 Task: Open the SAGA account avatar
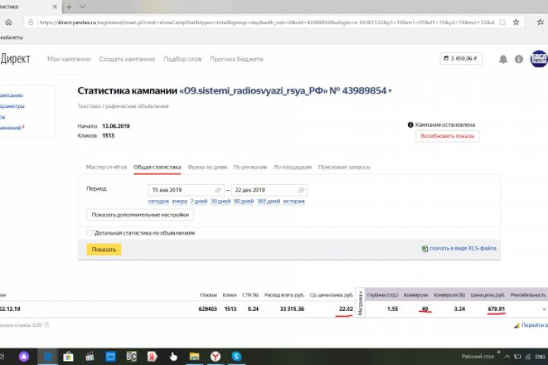click(x=539, y=59)
